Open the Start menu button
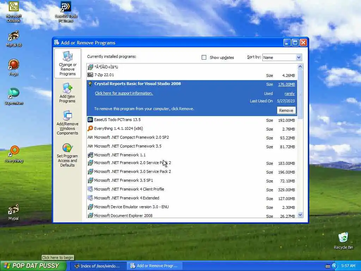Screen dimensions: 361x271 pos(33,266)
